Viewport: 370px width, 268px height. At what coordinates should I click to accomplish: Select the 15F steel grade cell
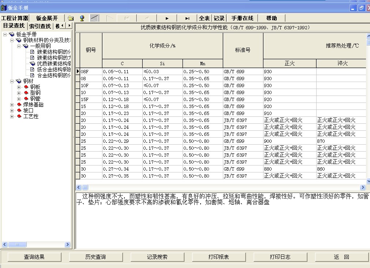(x=91, y=100)
